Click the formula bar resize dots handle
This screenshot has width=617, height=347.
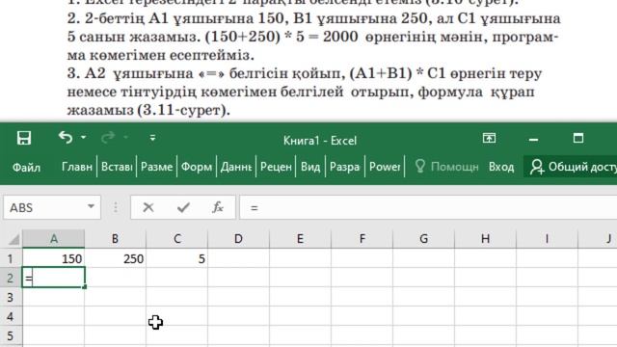coord(116,207)
